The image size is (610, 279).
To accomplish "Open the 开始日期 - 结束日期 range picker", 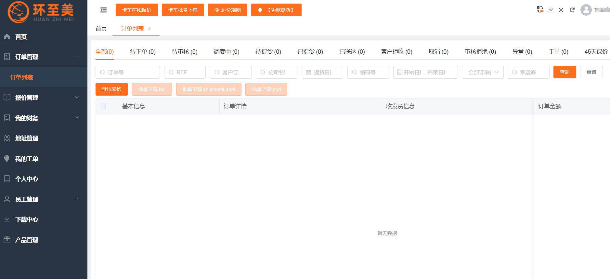I will [425, 72].
